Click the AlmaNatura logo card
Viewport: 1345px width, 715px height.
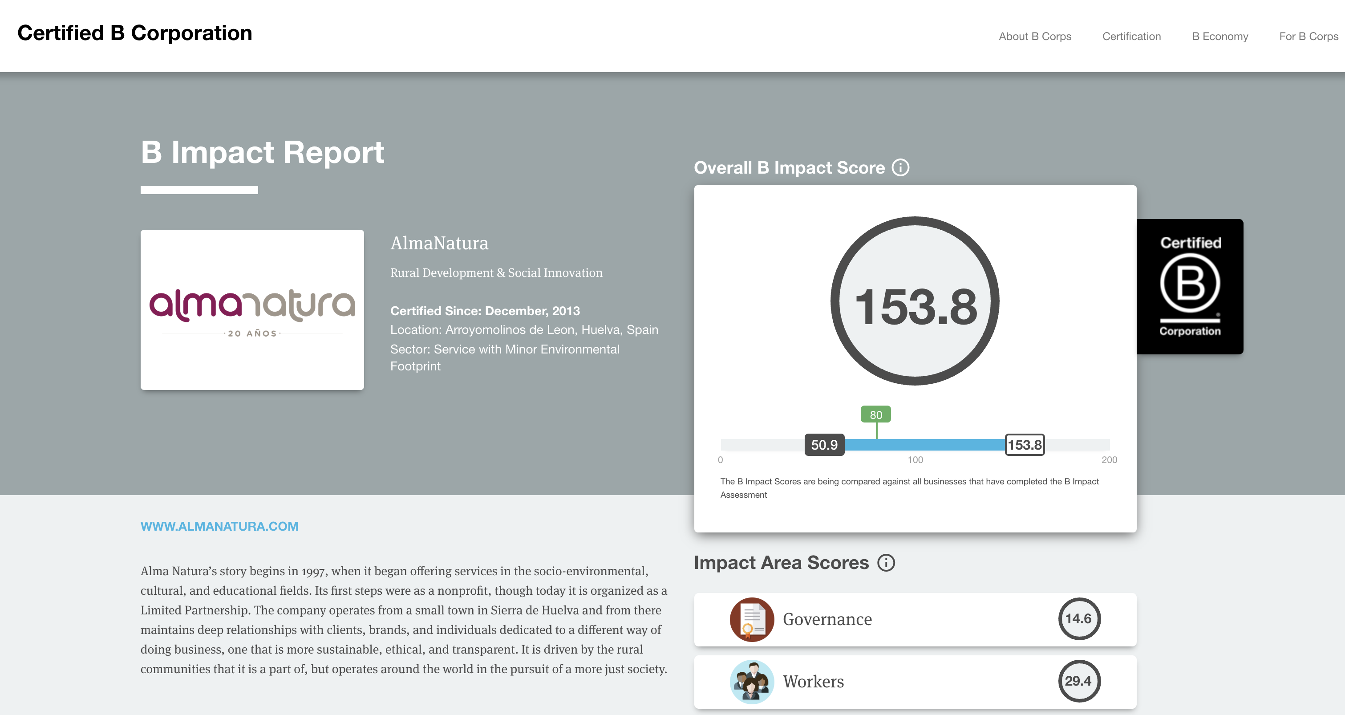[x=252, y=310]
